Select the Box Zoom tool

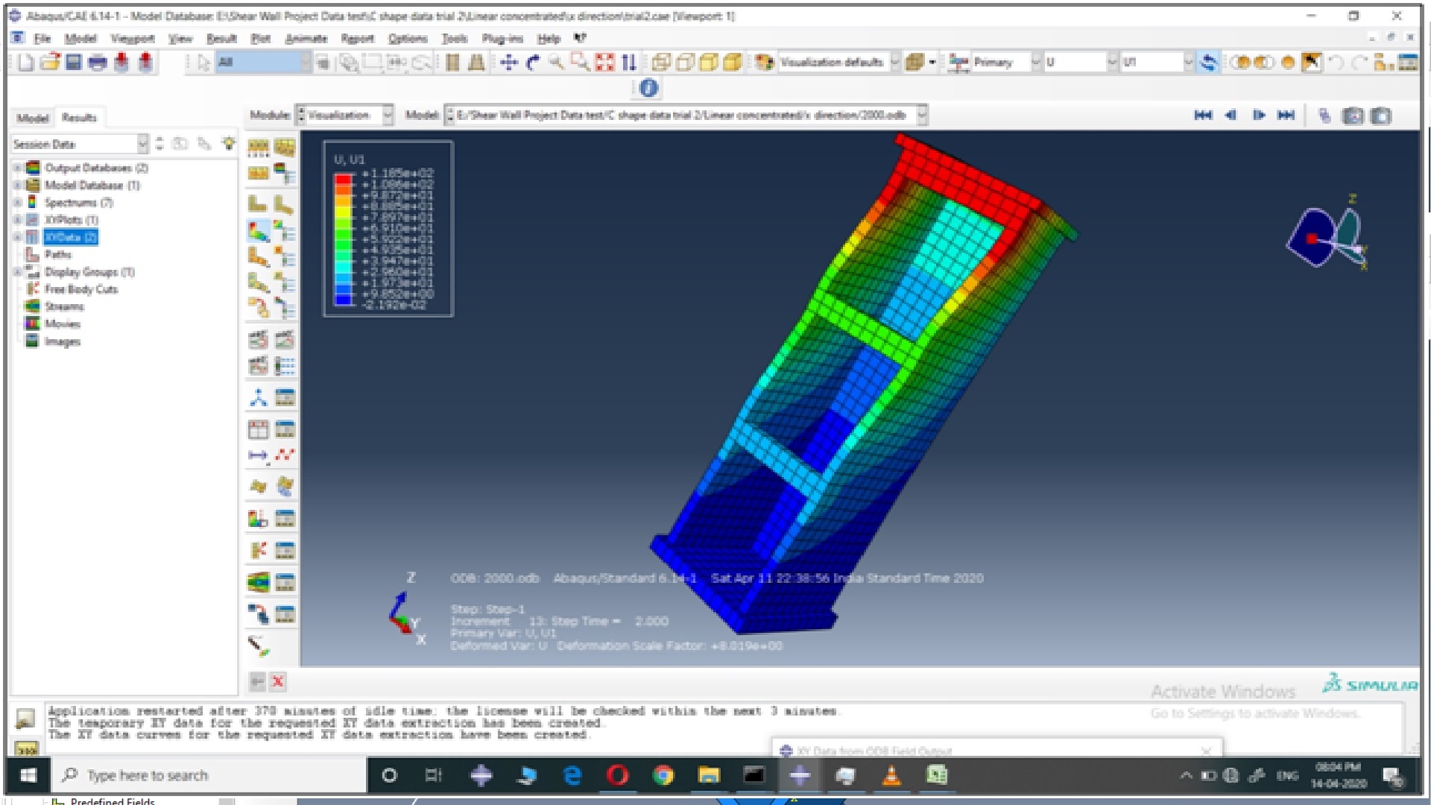[580, 63]
